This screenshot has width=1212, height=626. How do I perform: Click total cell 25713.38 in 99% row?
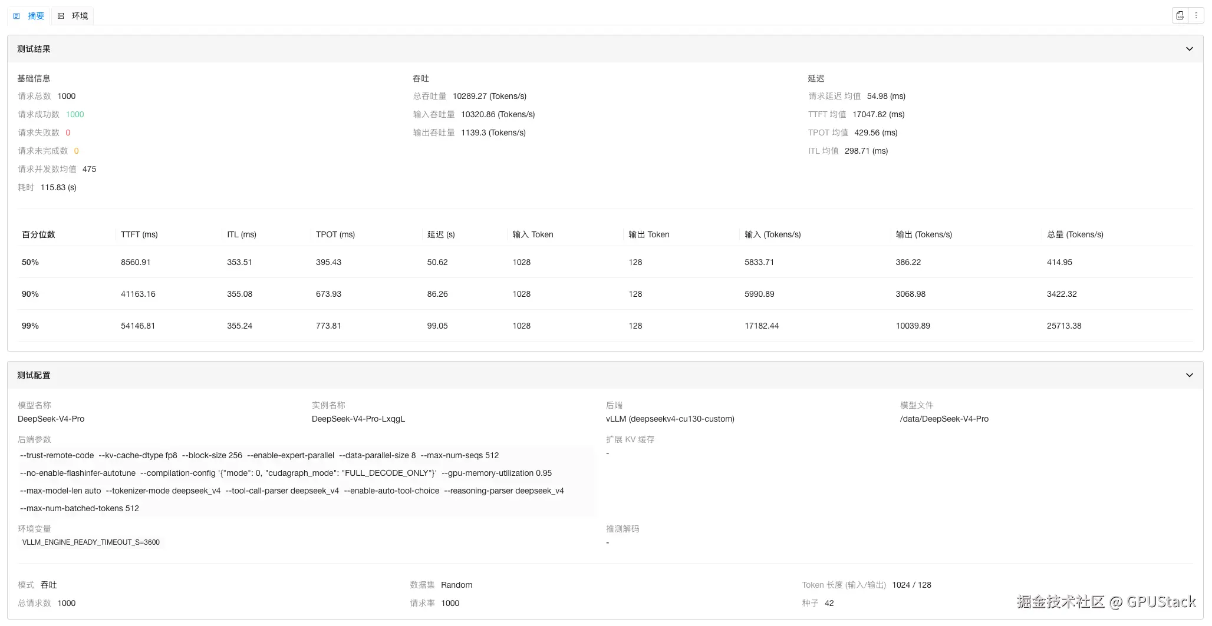click(x=1064, y=326)
